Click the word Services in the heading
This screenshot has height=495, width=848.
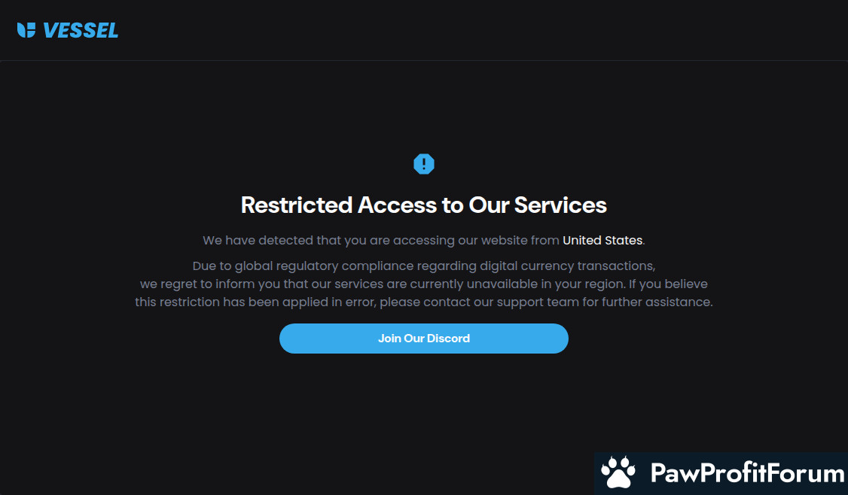pyautogui.click(x=560, y=205)
